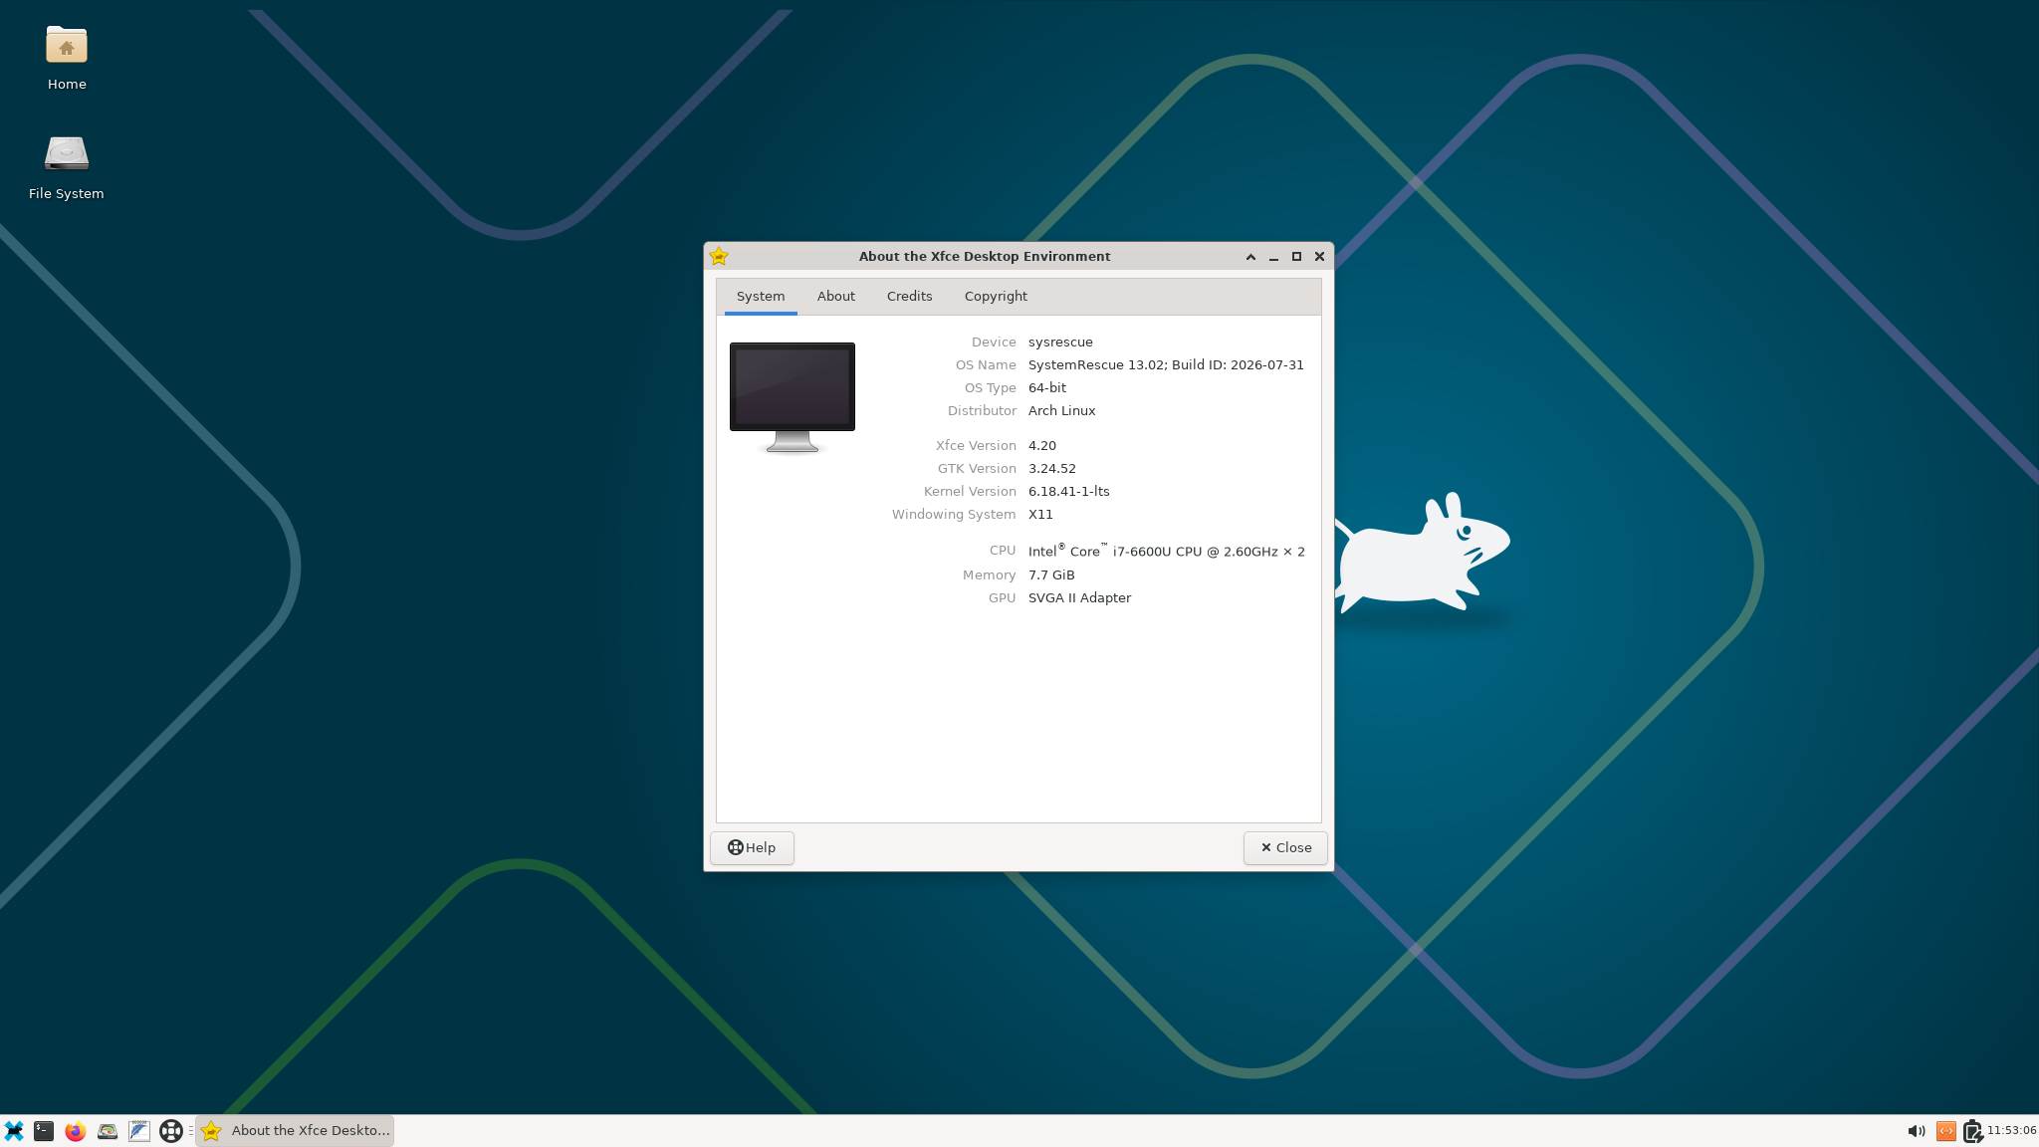
Task: Open the File System desktop icon
Action: tap(67, 168)
